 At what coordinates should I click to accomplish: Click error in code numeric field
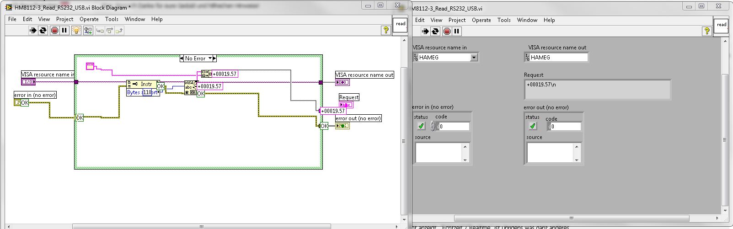click(x=453, y=127)
